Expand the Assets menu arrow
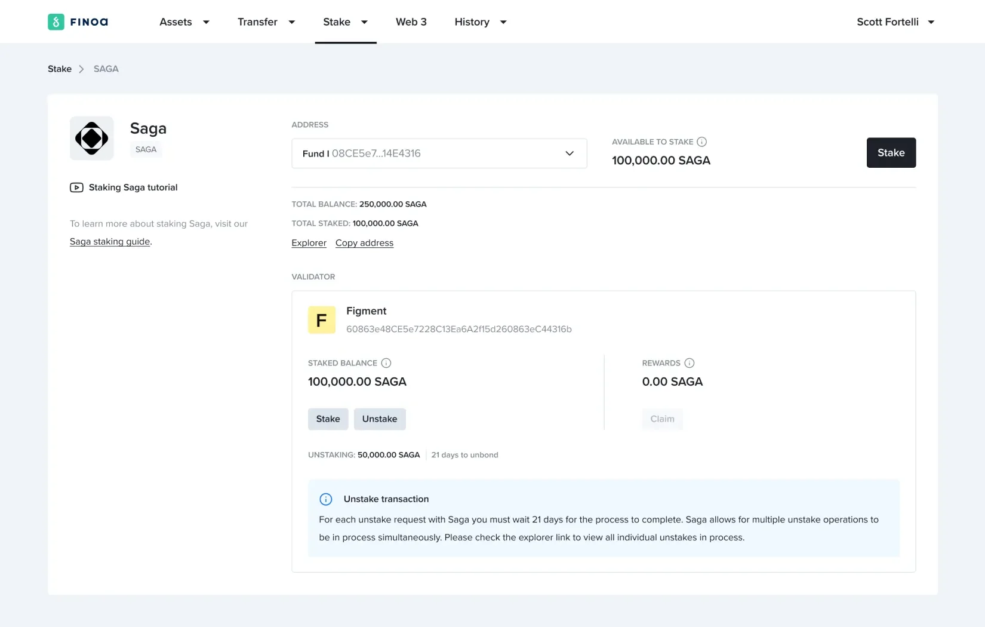The height and width of the screenshot is (627, 985). (x=206, y=22)
